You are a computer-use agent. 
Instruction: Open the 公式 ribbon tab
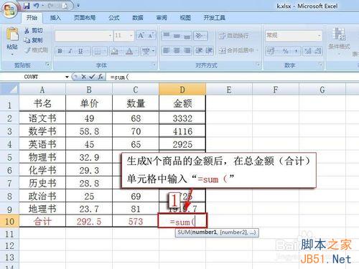click(114, 18)
